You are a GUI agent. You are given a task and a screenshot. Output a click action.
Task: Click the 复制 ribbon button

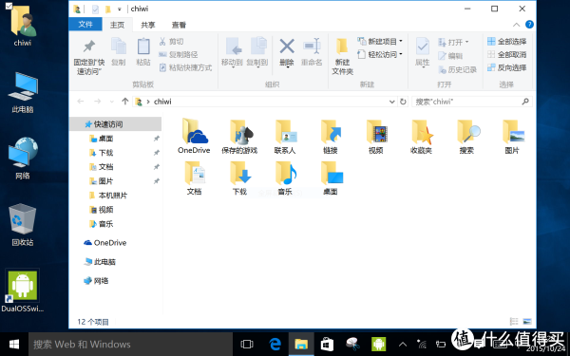tap(119, 51)
